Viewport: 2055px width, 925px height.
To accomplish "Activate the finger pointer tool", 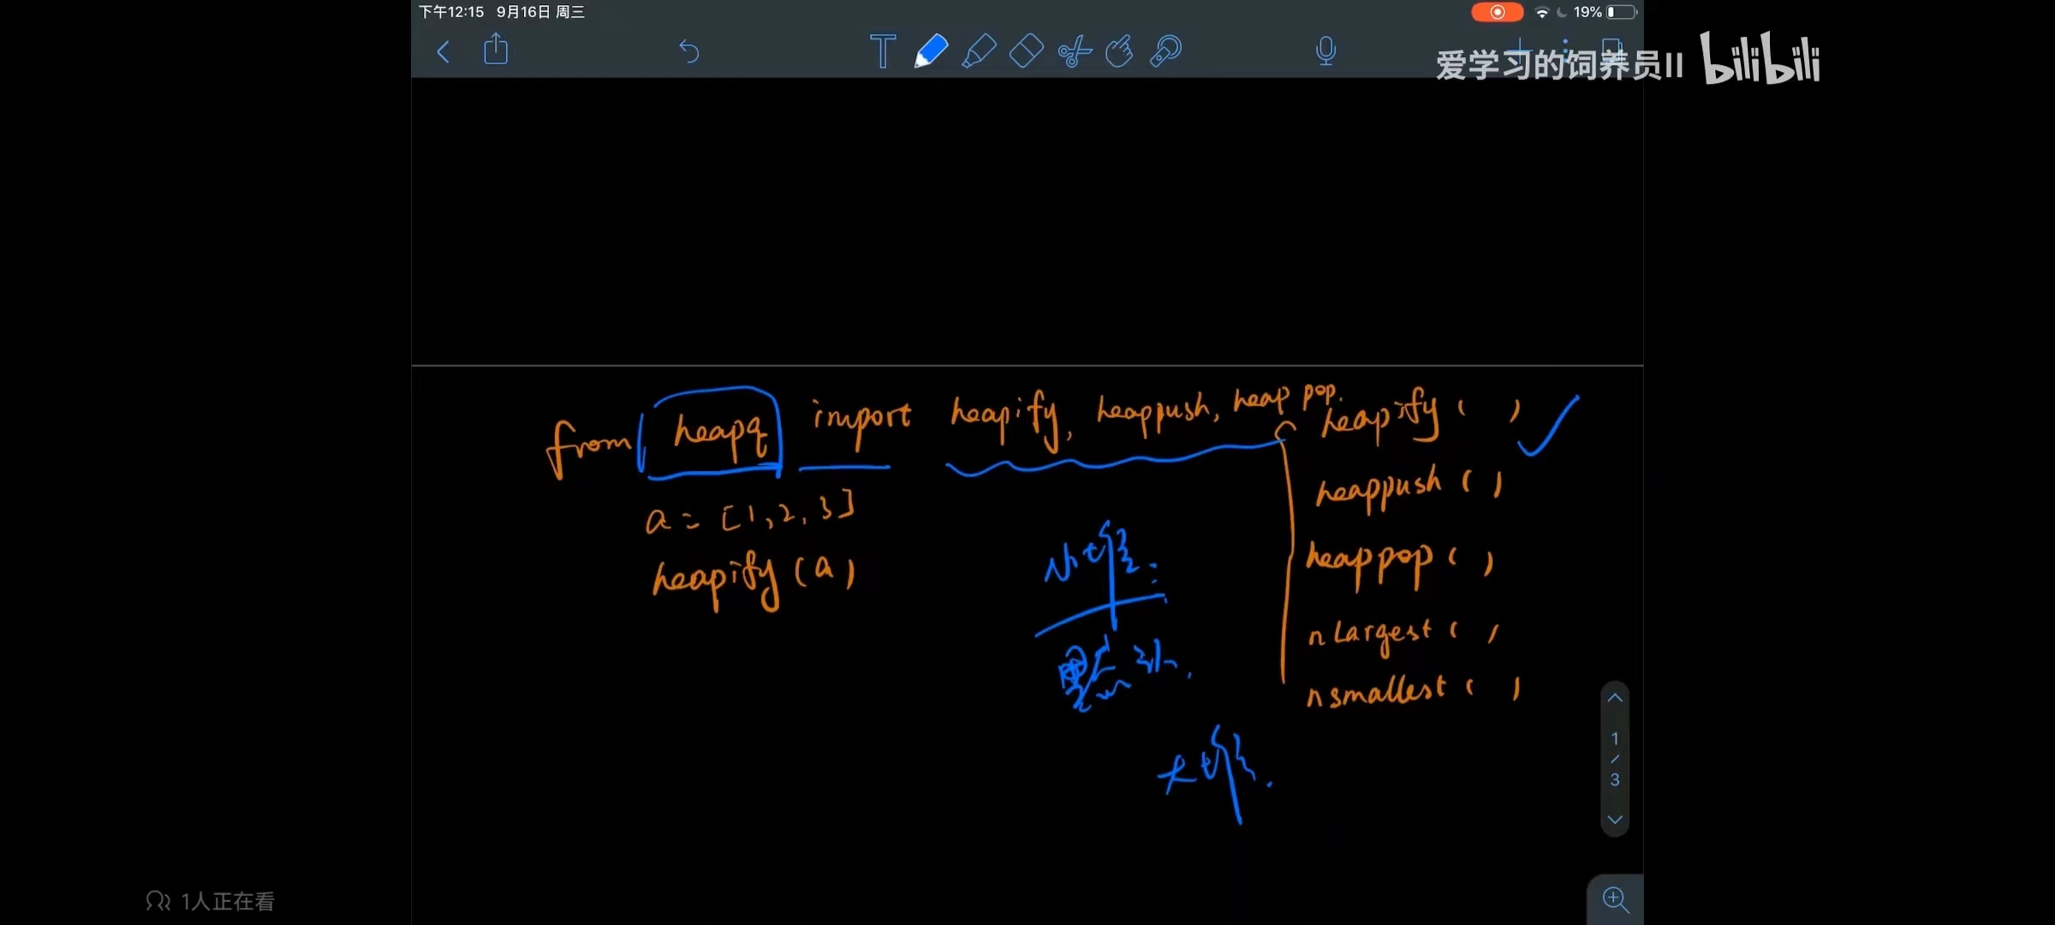I will 1119,52.
